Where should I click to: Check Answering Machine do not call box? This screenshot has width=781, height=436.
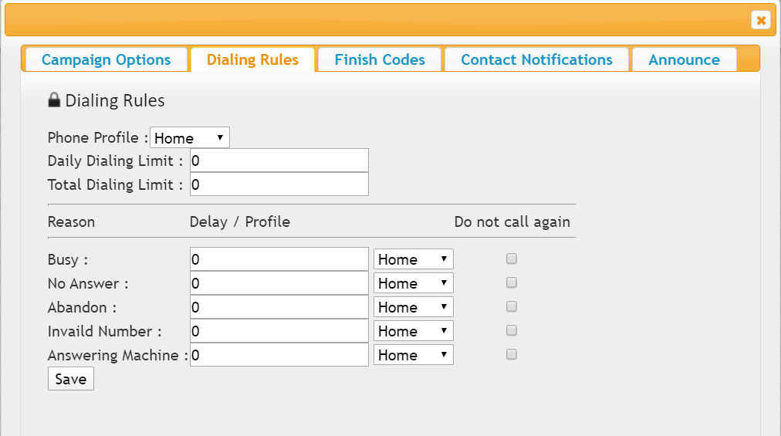click(x=511, y=354)
